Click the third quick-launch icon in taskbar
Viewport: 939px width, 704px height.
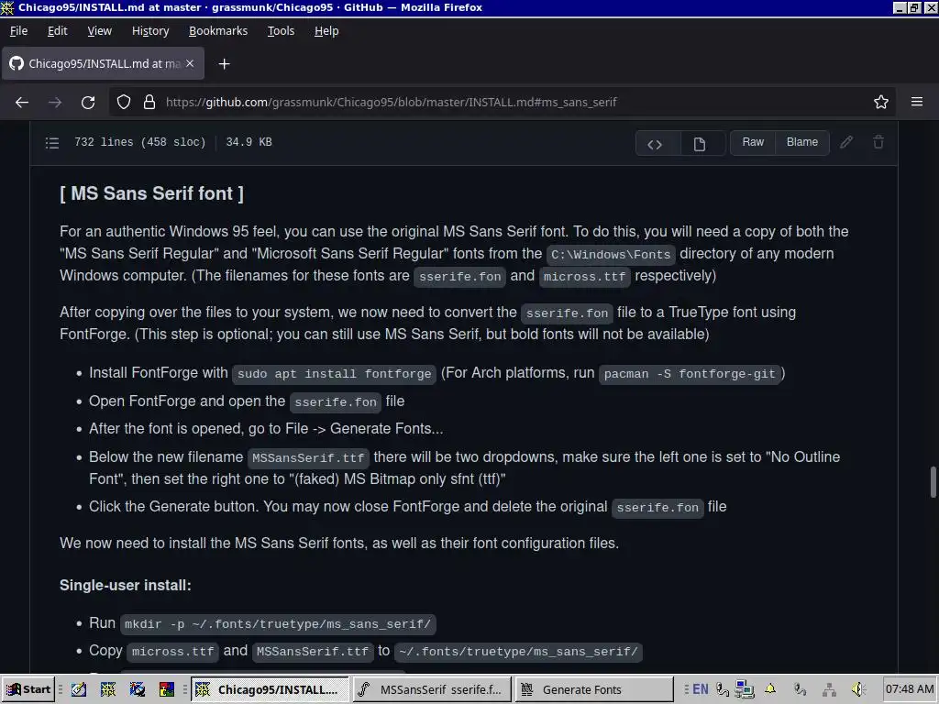(138, 689)
